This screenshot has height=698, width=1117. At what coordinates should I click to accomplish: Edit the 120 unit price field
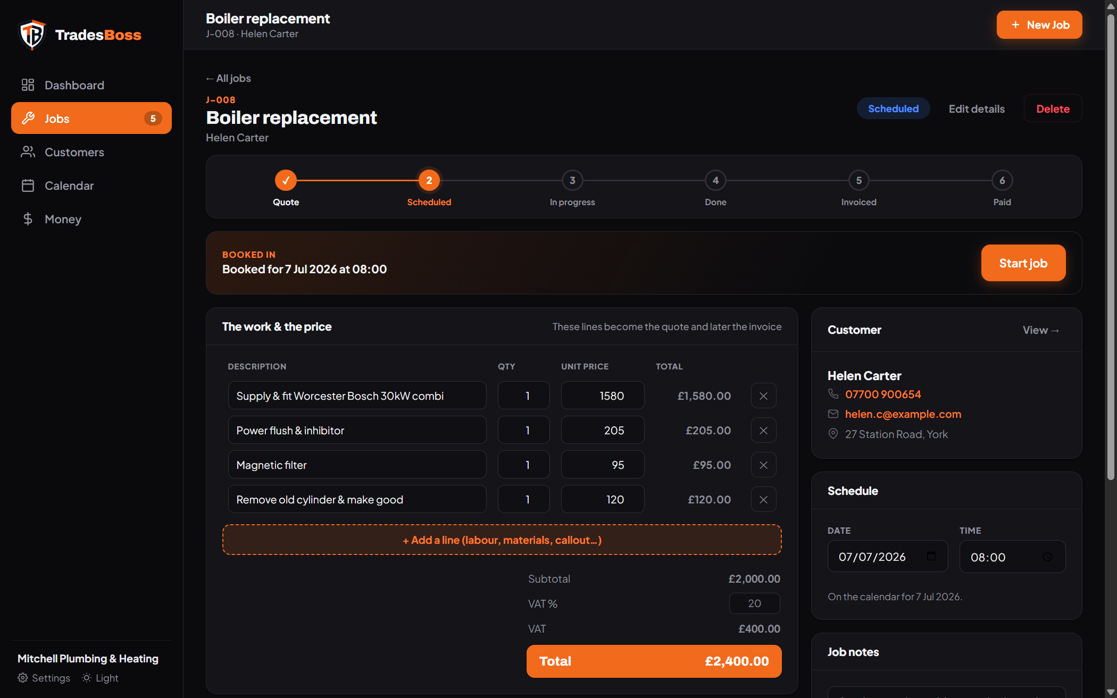[603, 499]
